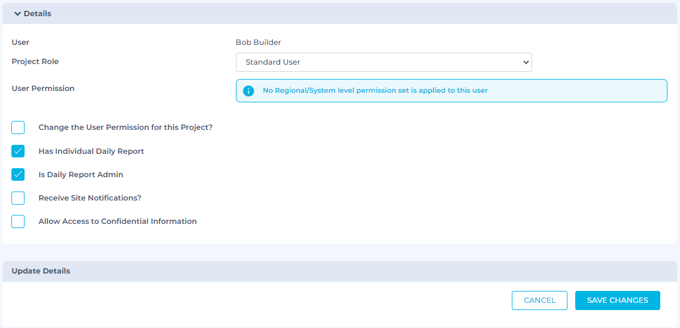680x328 pixels.
Task: Click the Save Changes button
Action: click(618, 300)
